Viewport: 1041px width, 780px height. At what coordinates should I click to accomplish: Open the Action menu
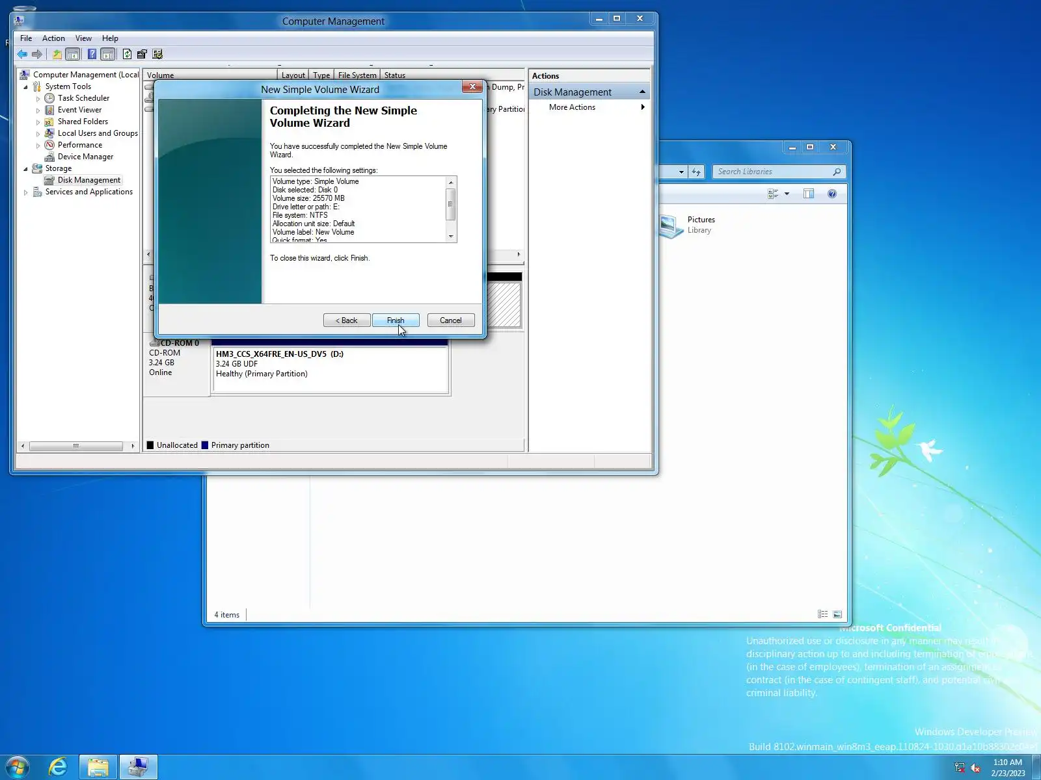coord(53,38)
